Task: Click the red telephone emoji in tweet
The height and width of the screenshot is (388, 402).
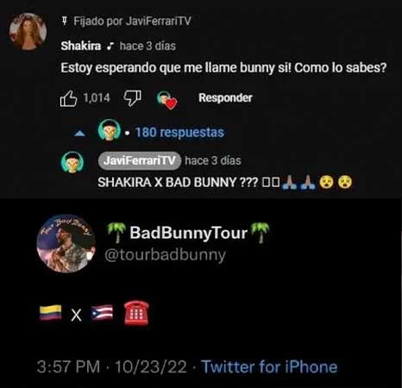Action: click(136, 313)
